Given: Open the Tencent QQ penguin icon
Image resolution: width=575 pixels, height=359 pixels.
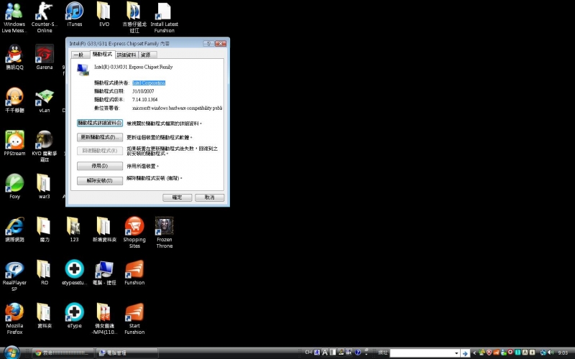Looking at the screenshot, I should point(14,57).
